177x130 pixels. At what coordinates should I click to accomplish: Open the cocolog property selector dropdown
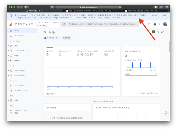[44, 25]
